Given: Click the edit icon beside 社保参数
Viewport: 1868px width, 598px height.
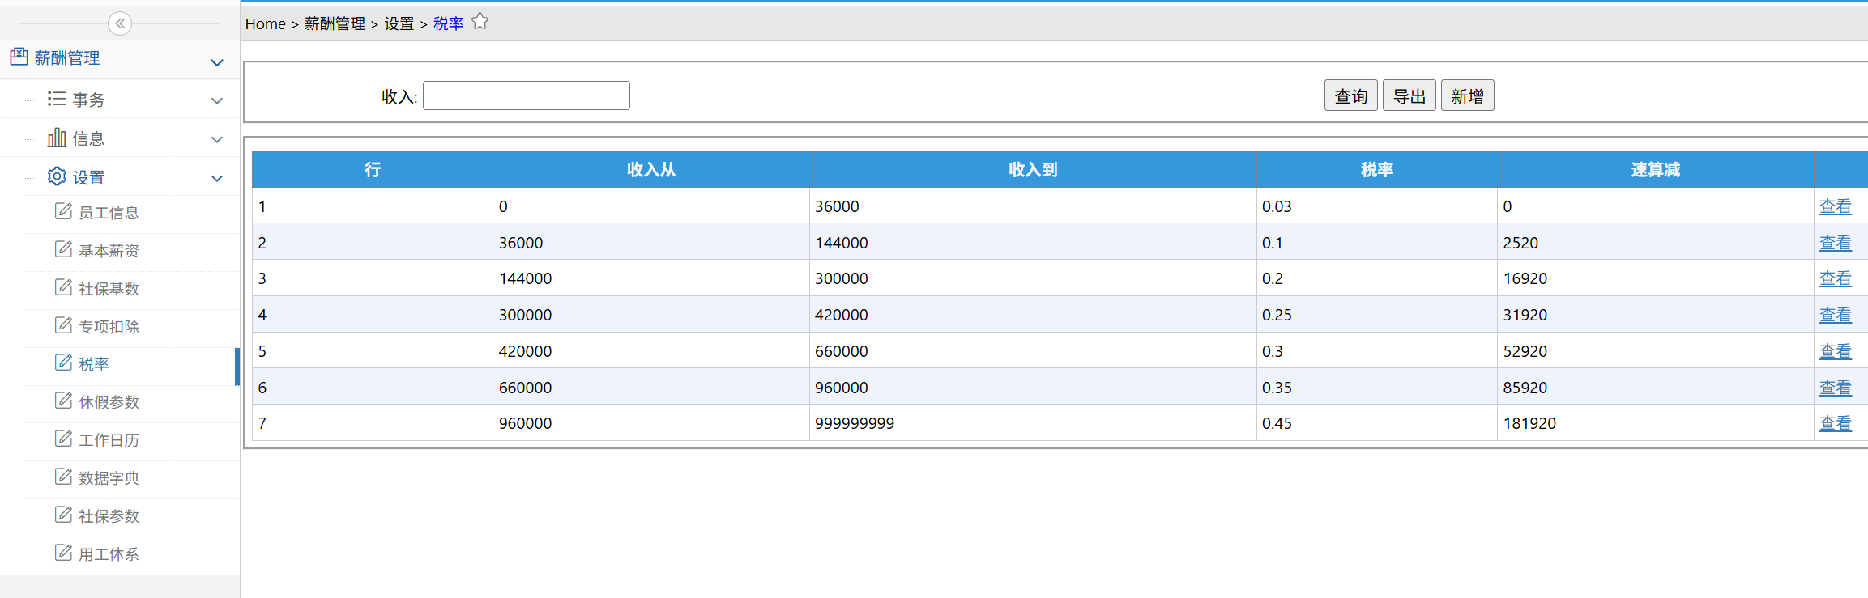Looking at the screenshot, I should [x=63, y=515].
